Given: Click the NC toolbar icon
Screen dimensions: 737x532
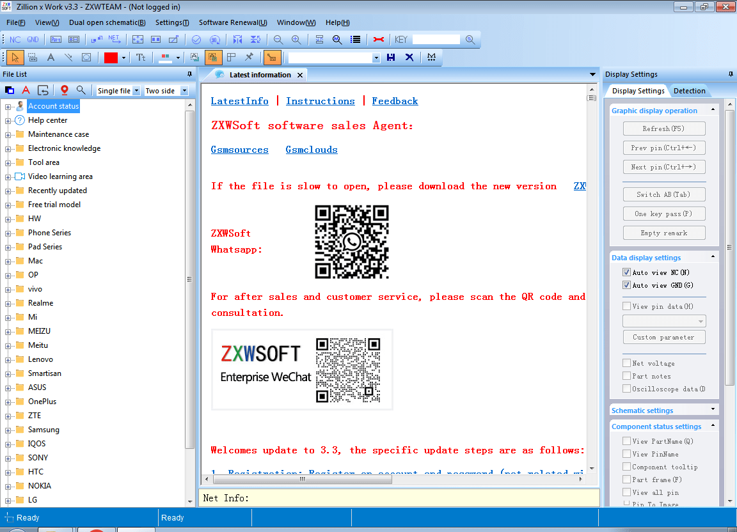Looking at the screenshot, I should tap(15, 40).
